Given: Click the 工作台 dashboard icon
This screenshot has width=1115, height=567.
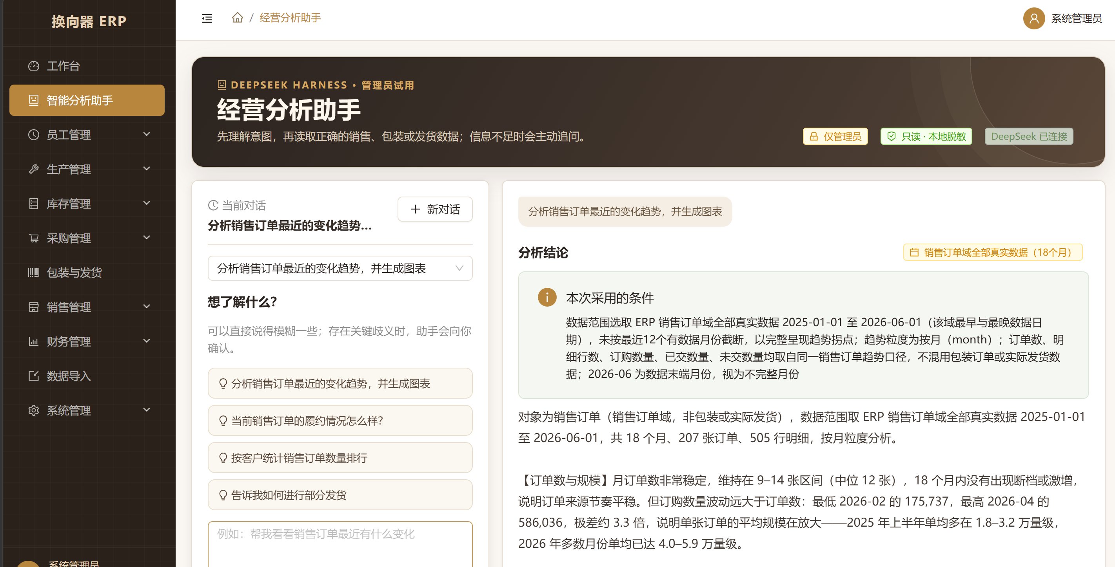Looking at the screenshot, I should pyautogui.click(x=34, y=66).
